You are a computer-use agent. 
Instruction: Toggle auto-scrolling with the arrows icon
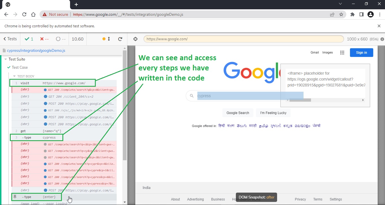click(109, 39)
